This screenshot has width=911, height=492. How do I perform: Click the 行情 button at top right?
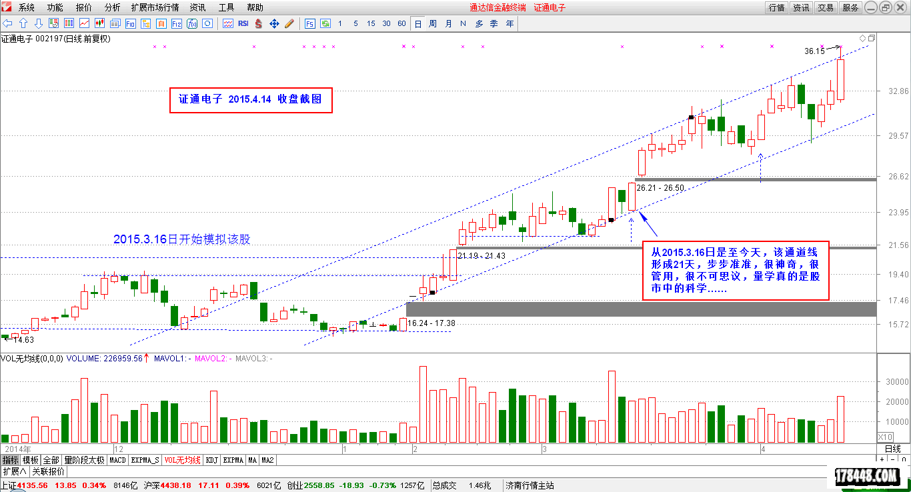776,7
